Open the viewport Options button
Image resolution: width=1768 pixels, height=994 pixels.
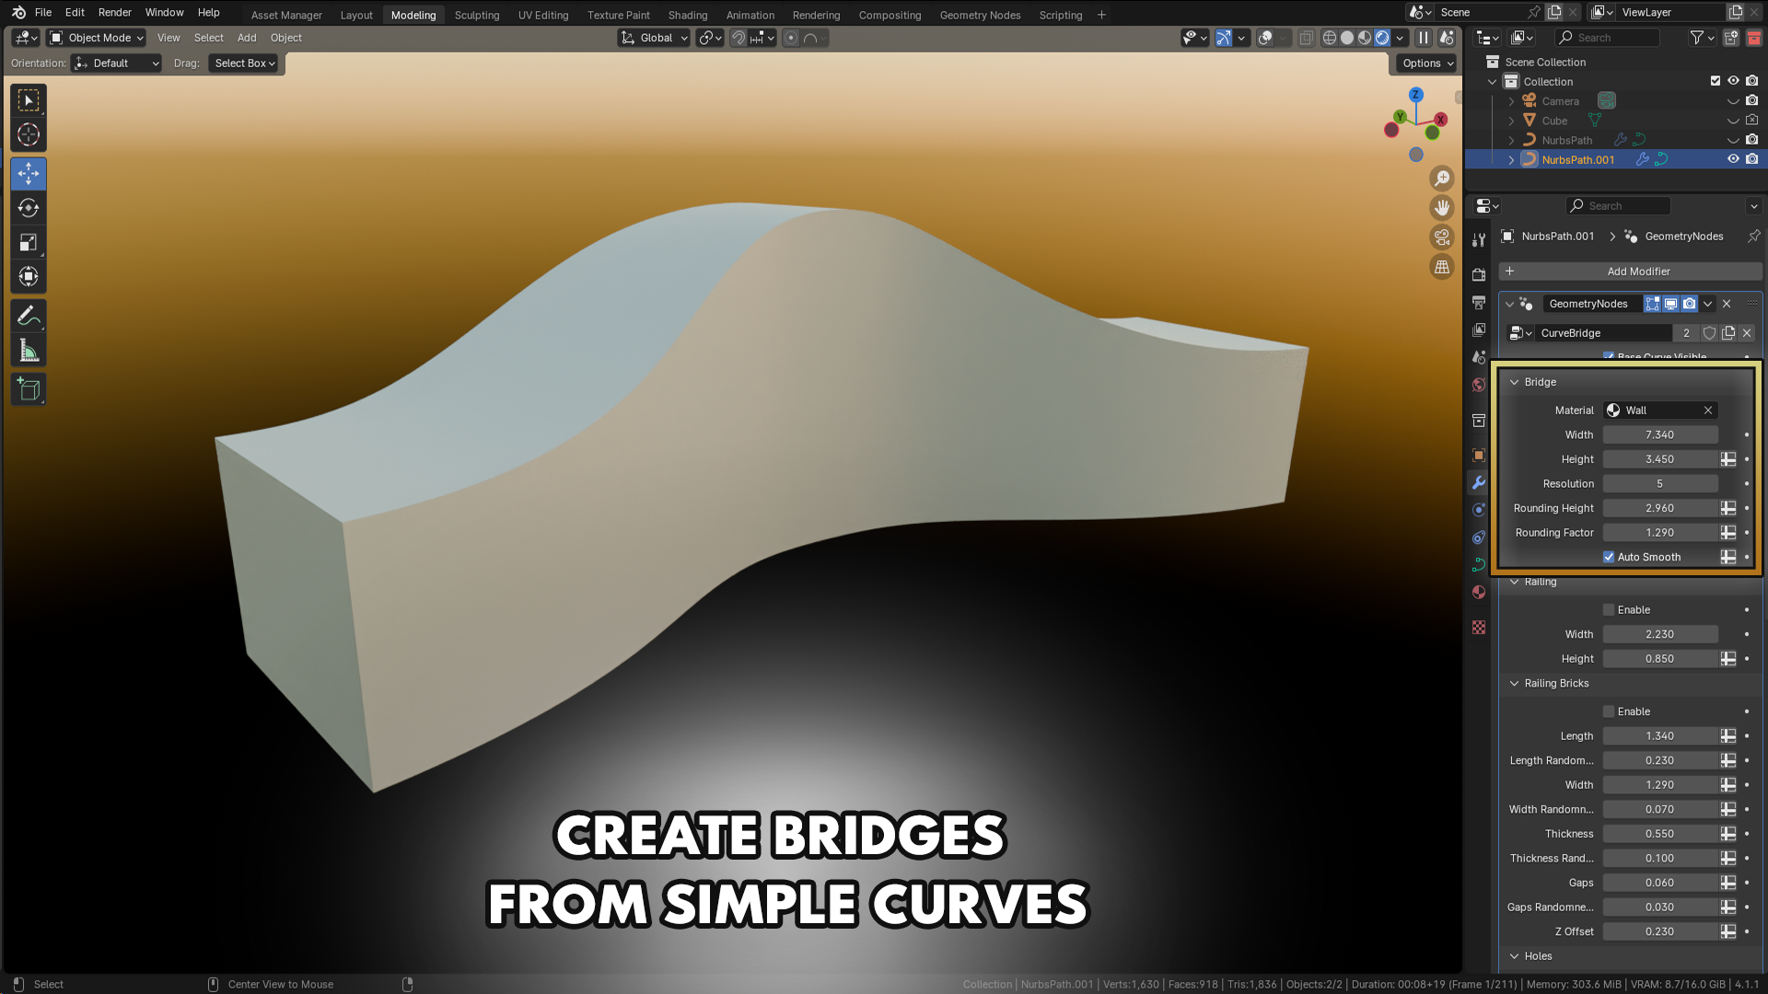click(x=1427, y=64)
